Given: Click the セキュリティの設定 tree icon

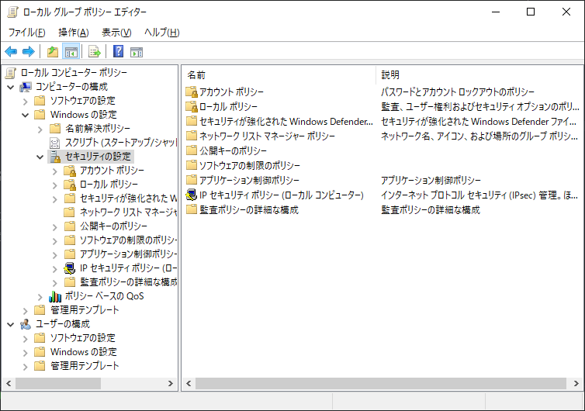Looking at the screenshot, I should pyautogui.click(x=55, y=157).
